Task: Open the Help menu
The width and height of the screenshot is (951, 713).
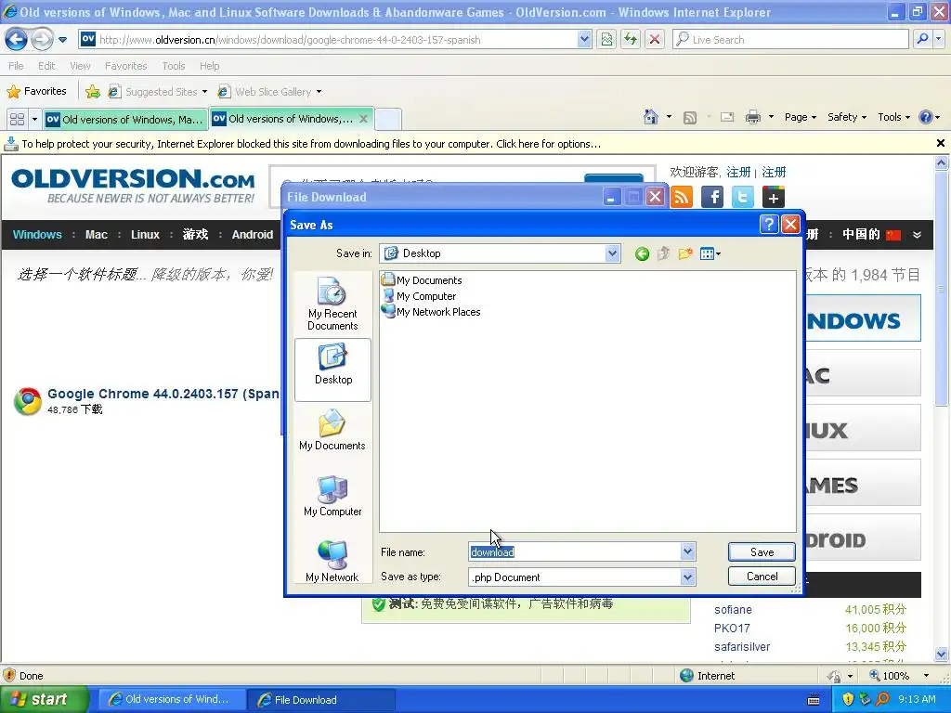Action: 209,66
